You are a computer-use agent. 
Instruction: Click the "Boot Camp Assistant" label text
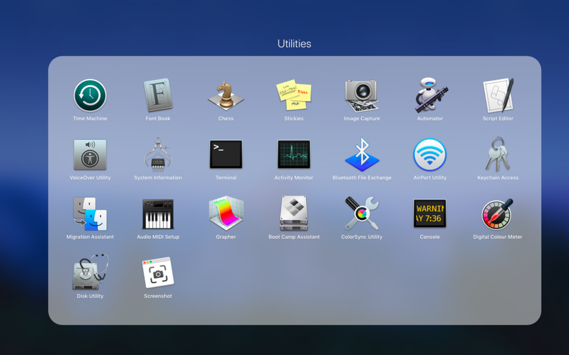pos(294,237)
